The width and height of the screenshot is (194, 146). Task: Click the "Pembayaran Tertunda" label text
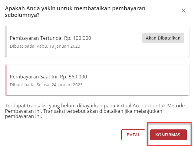(x=36, y=38)
